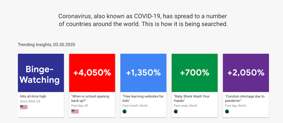Viewport: 283px width, 123px height.
Task: Click the globe icon under condom shortage card
Action: [x=227, y=111]
